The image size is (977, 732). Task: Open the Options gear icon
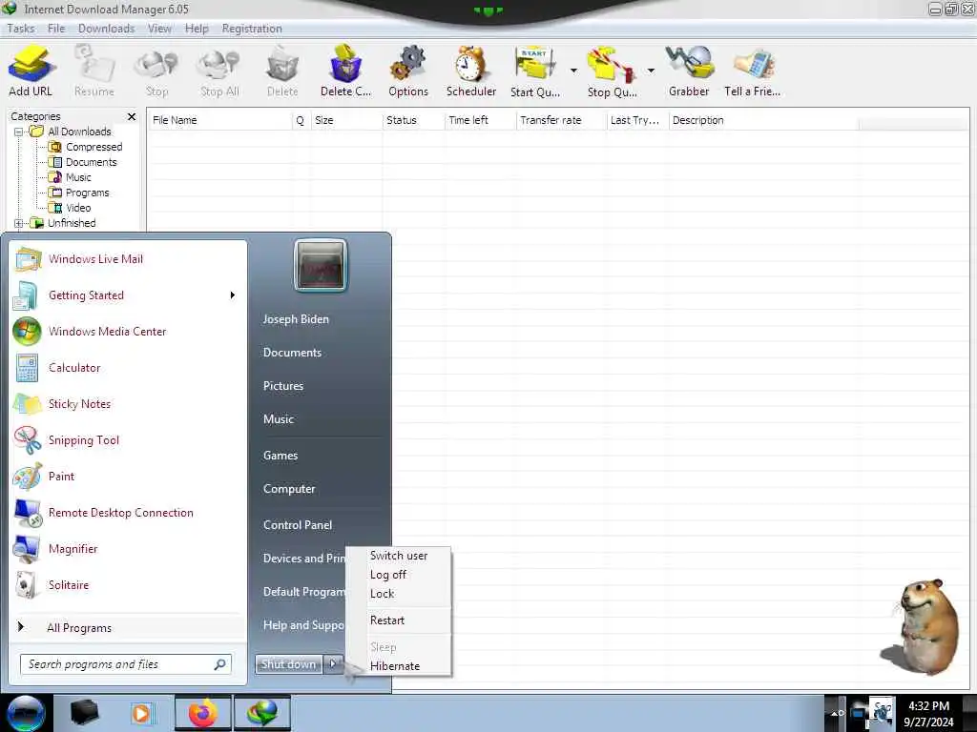(x=408, y=71)
